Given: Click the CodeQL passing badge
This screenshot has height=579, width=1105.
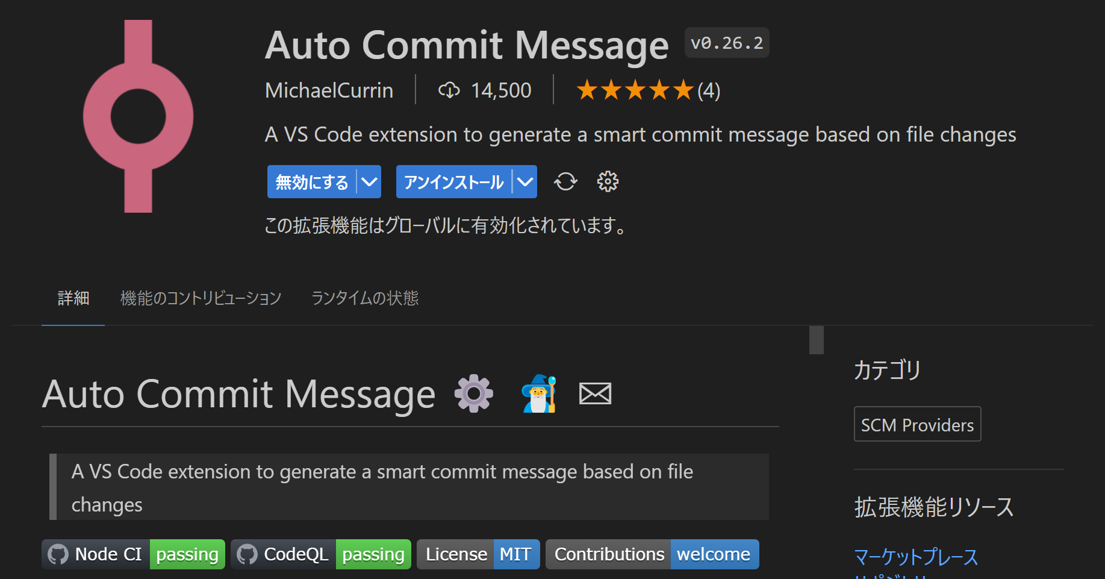Looking at the screenshot, I should coord(320,554).
